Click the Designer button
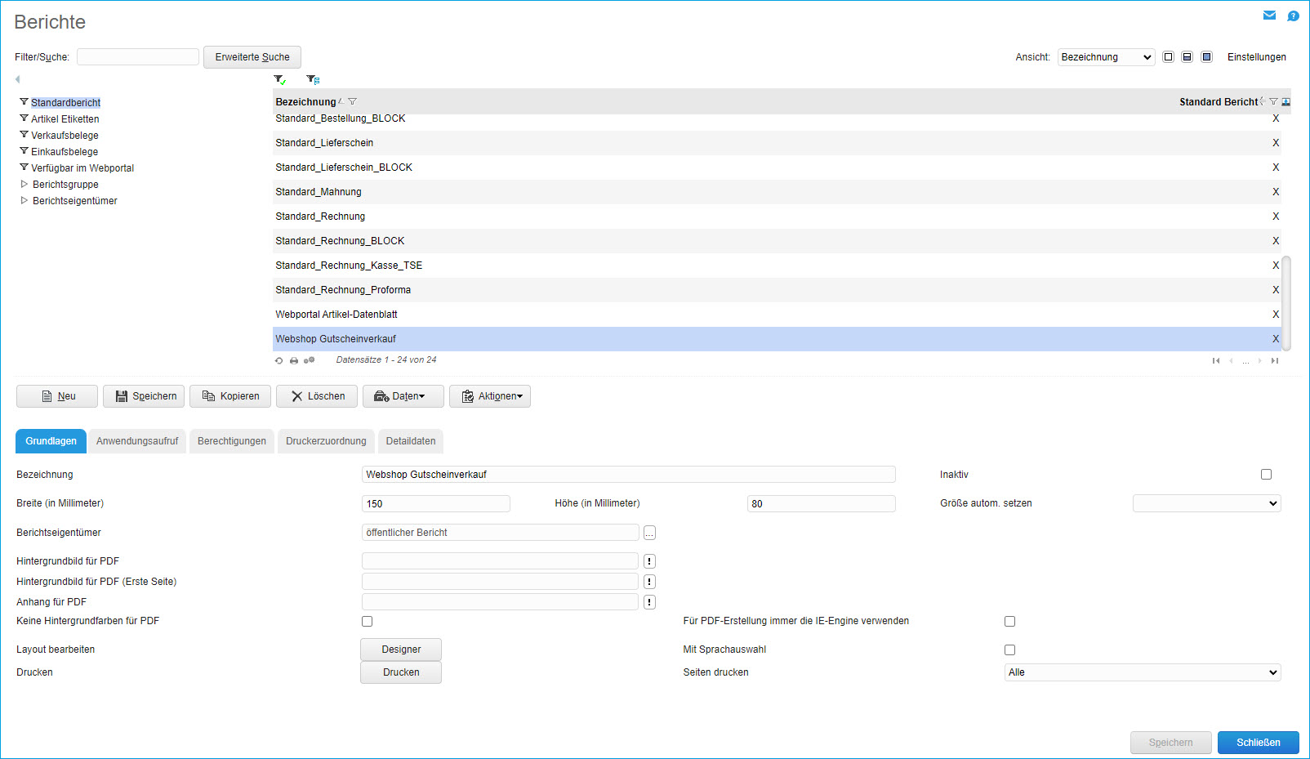The height and width of the screenshot is (759, 1310). (401, 650)
